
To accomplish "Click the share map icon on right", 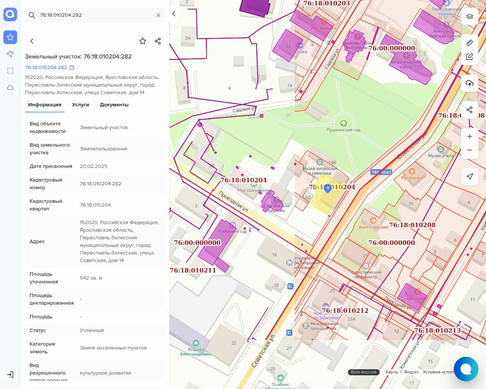I will [x=470, y=110].
